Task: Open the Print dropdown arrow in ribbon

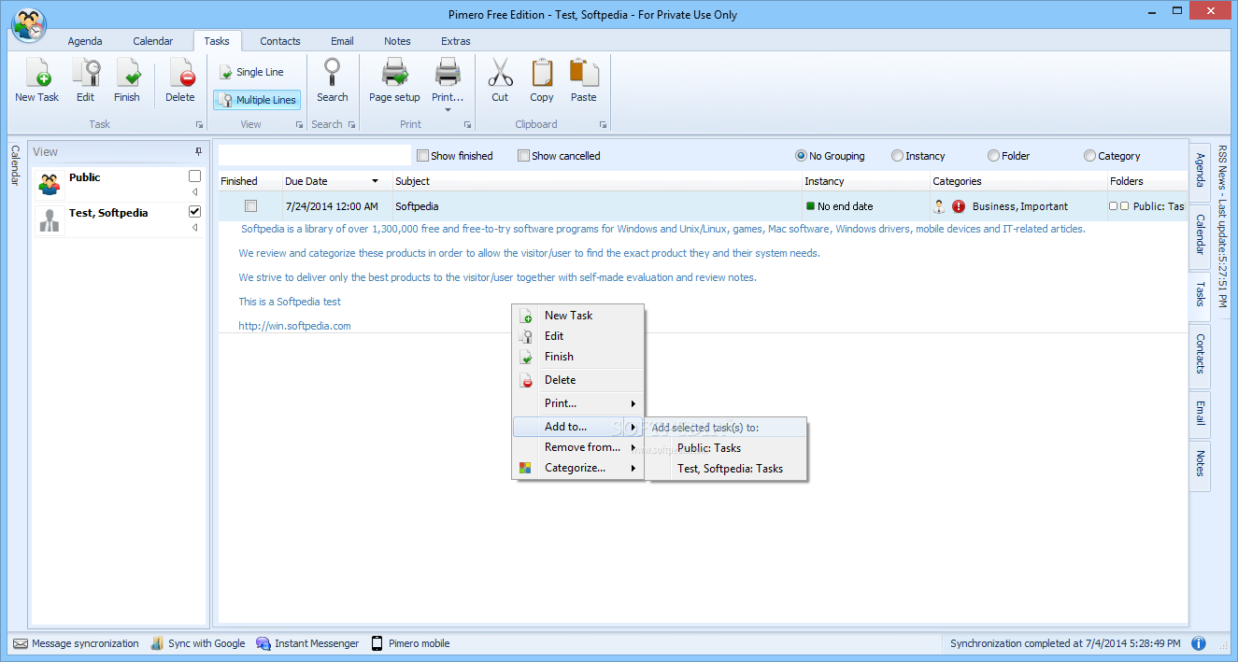Action: (448, 109)
